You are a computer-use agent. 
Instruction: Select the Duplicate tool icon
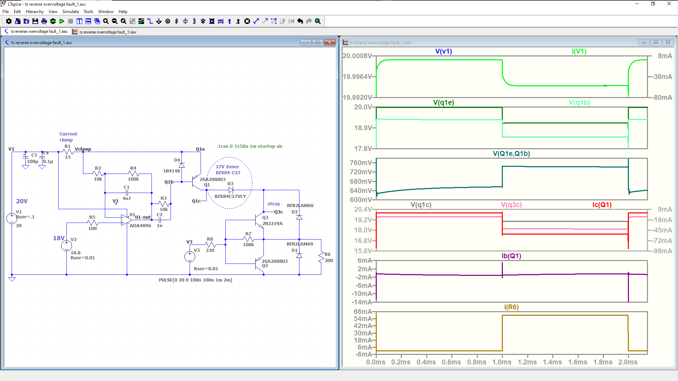pos(256,21)
